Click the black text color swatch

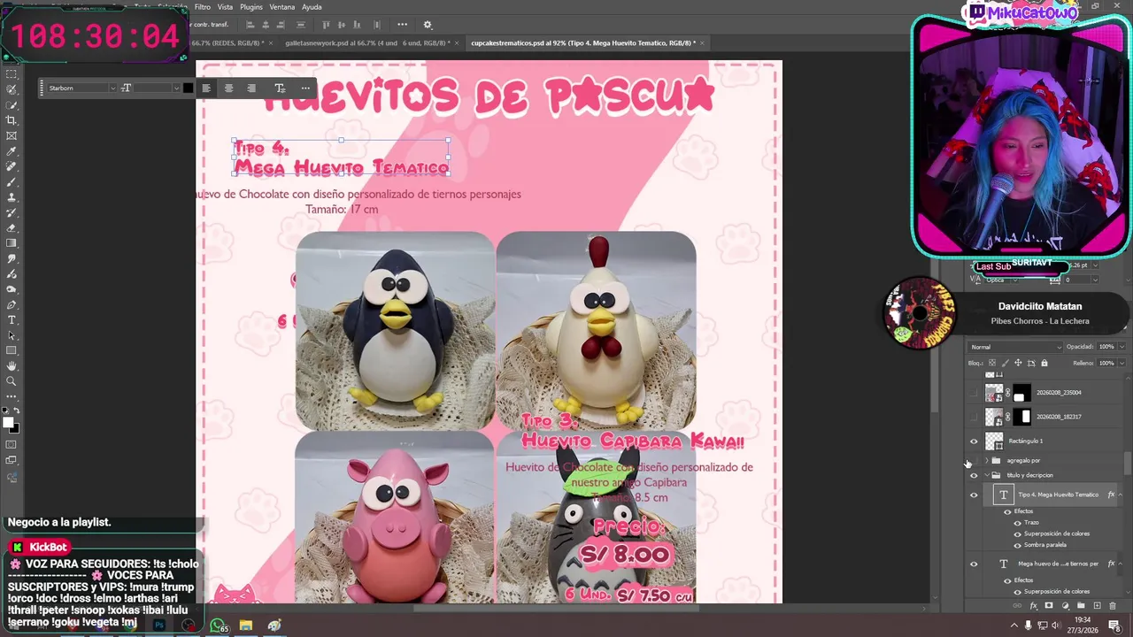(x=188, y=88)
